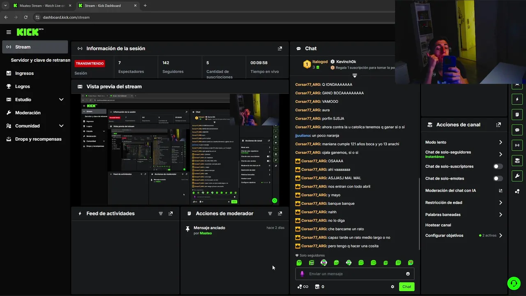Click the shop icon showing 0

(x=319, y=287)
